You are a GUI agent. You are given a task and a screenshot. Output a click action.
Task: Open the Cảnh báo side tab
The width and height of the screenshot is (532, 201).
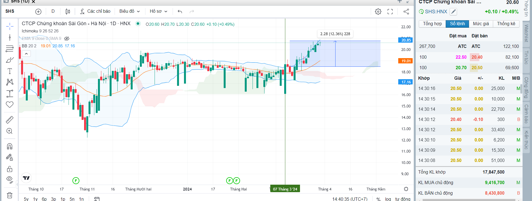tap(526, 114)
